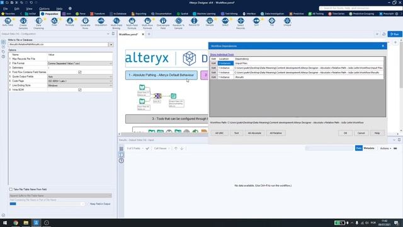403x227 pixels.
Task: Select the Oversample Field tool icon
Action: click(163, 21)
